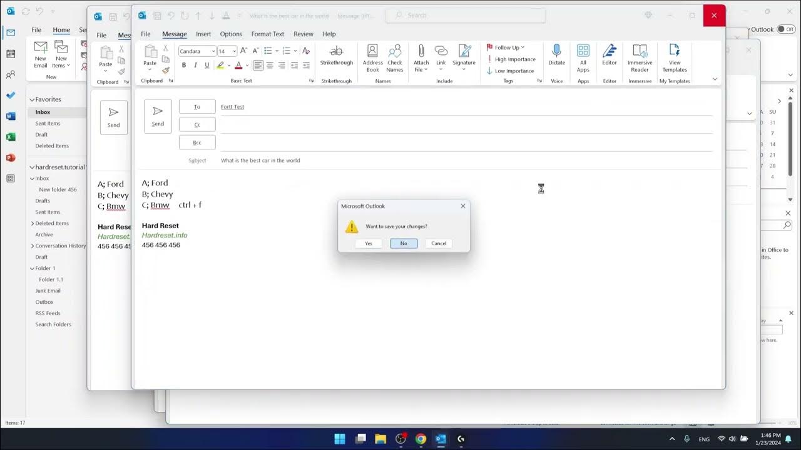Viewport: 801px width, 450px height.
Task: Toggle the Low Importance tag
Action: pos(510,71)
